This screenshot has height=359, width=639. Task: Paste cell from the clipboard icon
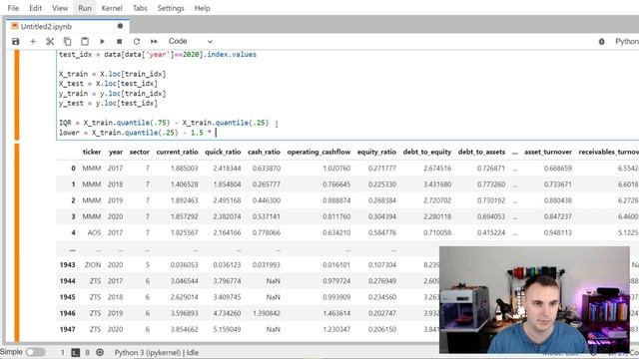click(85, 42)
